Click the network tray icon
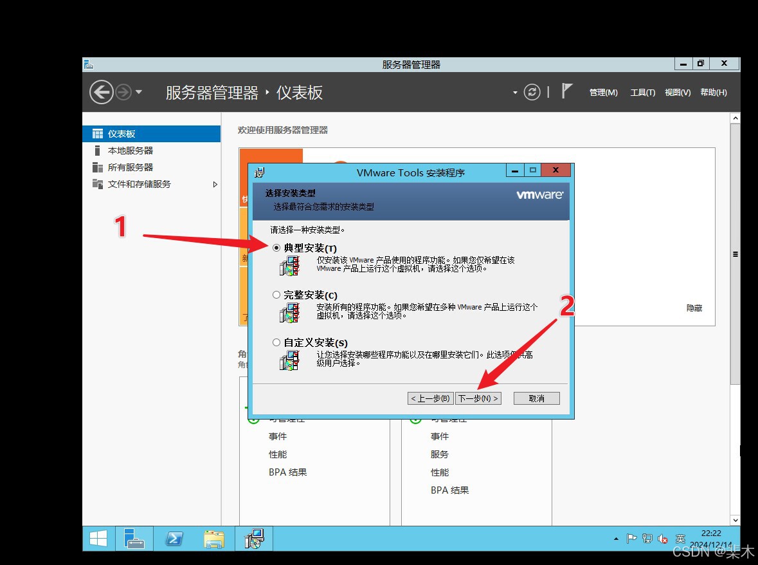758x565 pixels. tap(647, 539)
